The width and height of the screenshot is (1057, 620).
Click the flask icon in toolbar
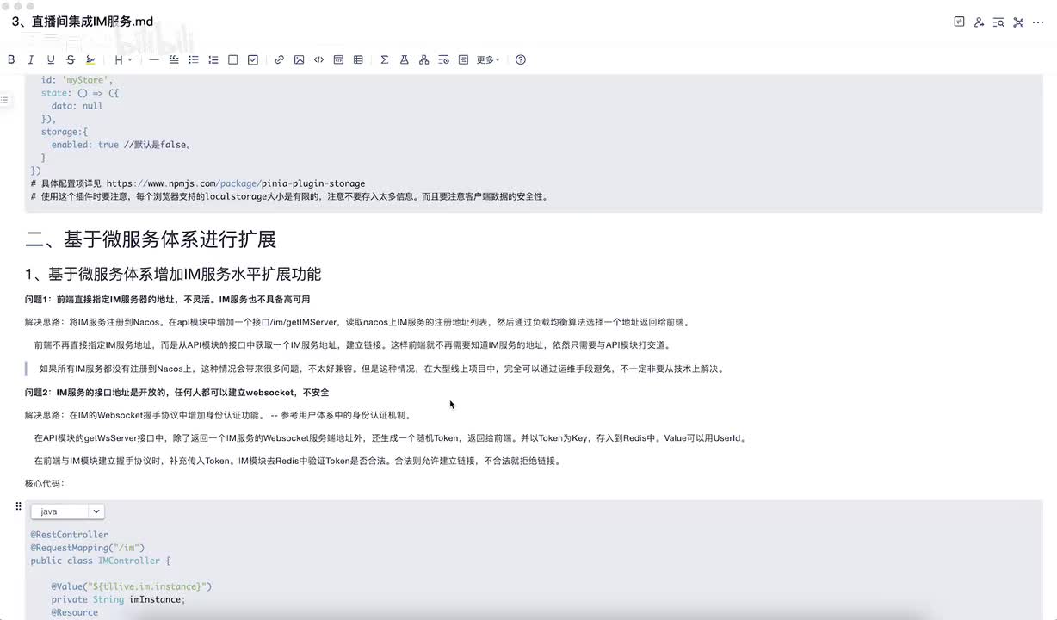pyautogui.click(x=404, y=59)
